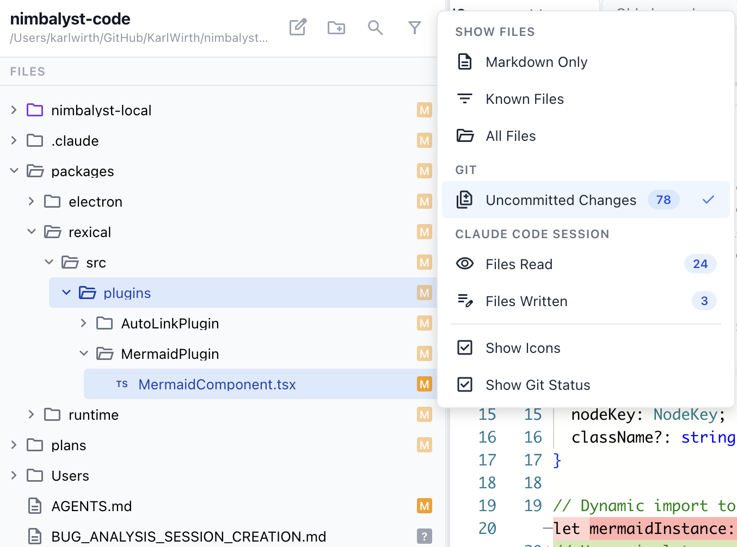
Task: Click the Files Written pencil-lines icon
Action: coord(465,301)
